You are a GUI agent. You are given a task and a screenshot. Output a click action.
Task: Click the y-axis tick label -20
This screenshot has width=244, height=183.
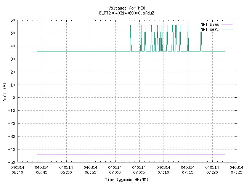(12, 124)
